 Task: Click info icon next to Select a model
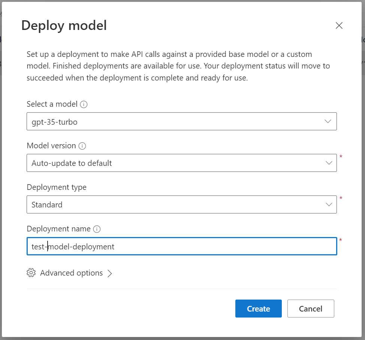pyautogui.click(x=84, y=104)
